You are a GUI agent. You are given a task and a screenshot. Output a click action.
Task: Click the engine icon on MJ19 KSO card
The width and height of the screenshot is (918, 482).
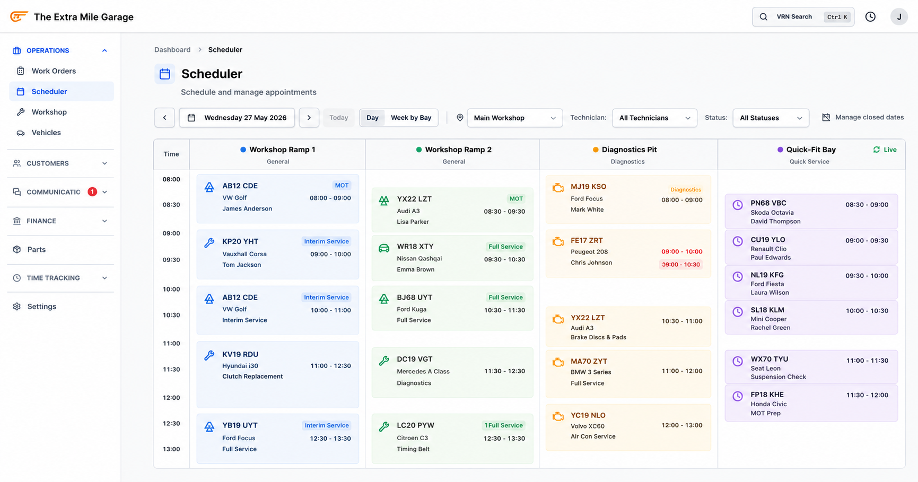558,188
